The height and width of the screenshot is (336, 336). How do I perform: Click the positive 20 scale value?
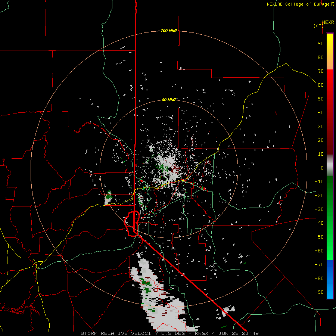321,140
